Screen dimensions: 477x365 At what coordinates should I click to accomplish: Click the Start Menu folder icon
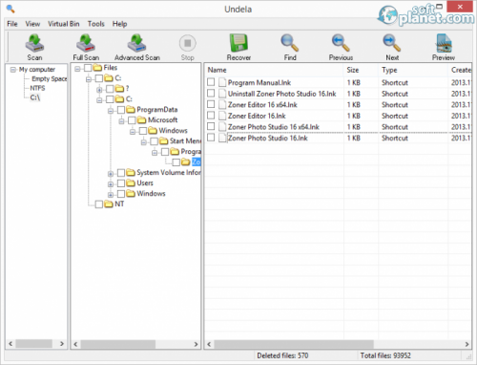pyautogui.click(x=163, y=141)
